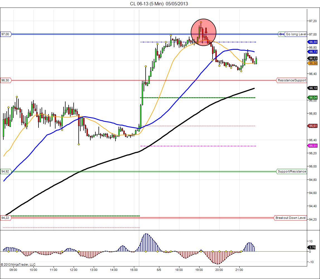Click the 94,92 left price tag

click(6, 171)
